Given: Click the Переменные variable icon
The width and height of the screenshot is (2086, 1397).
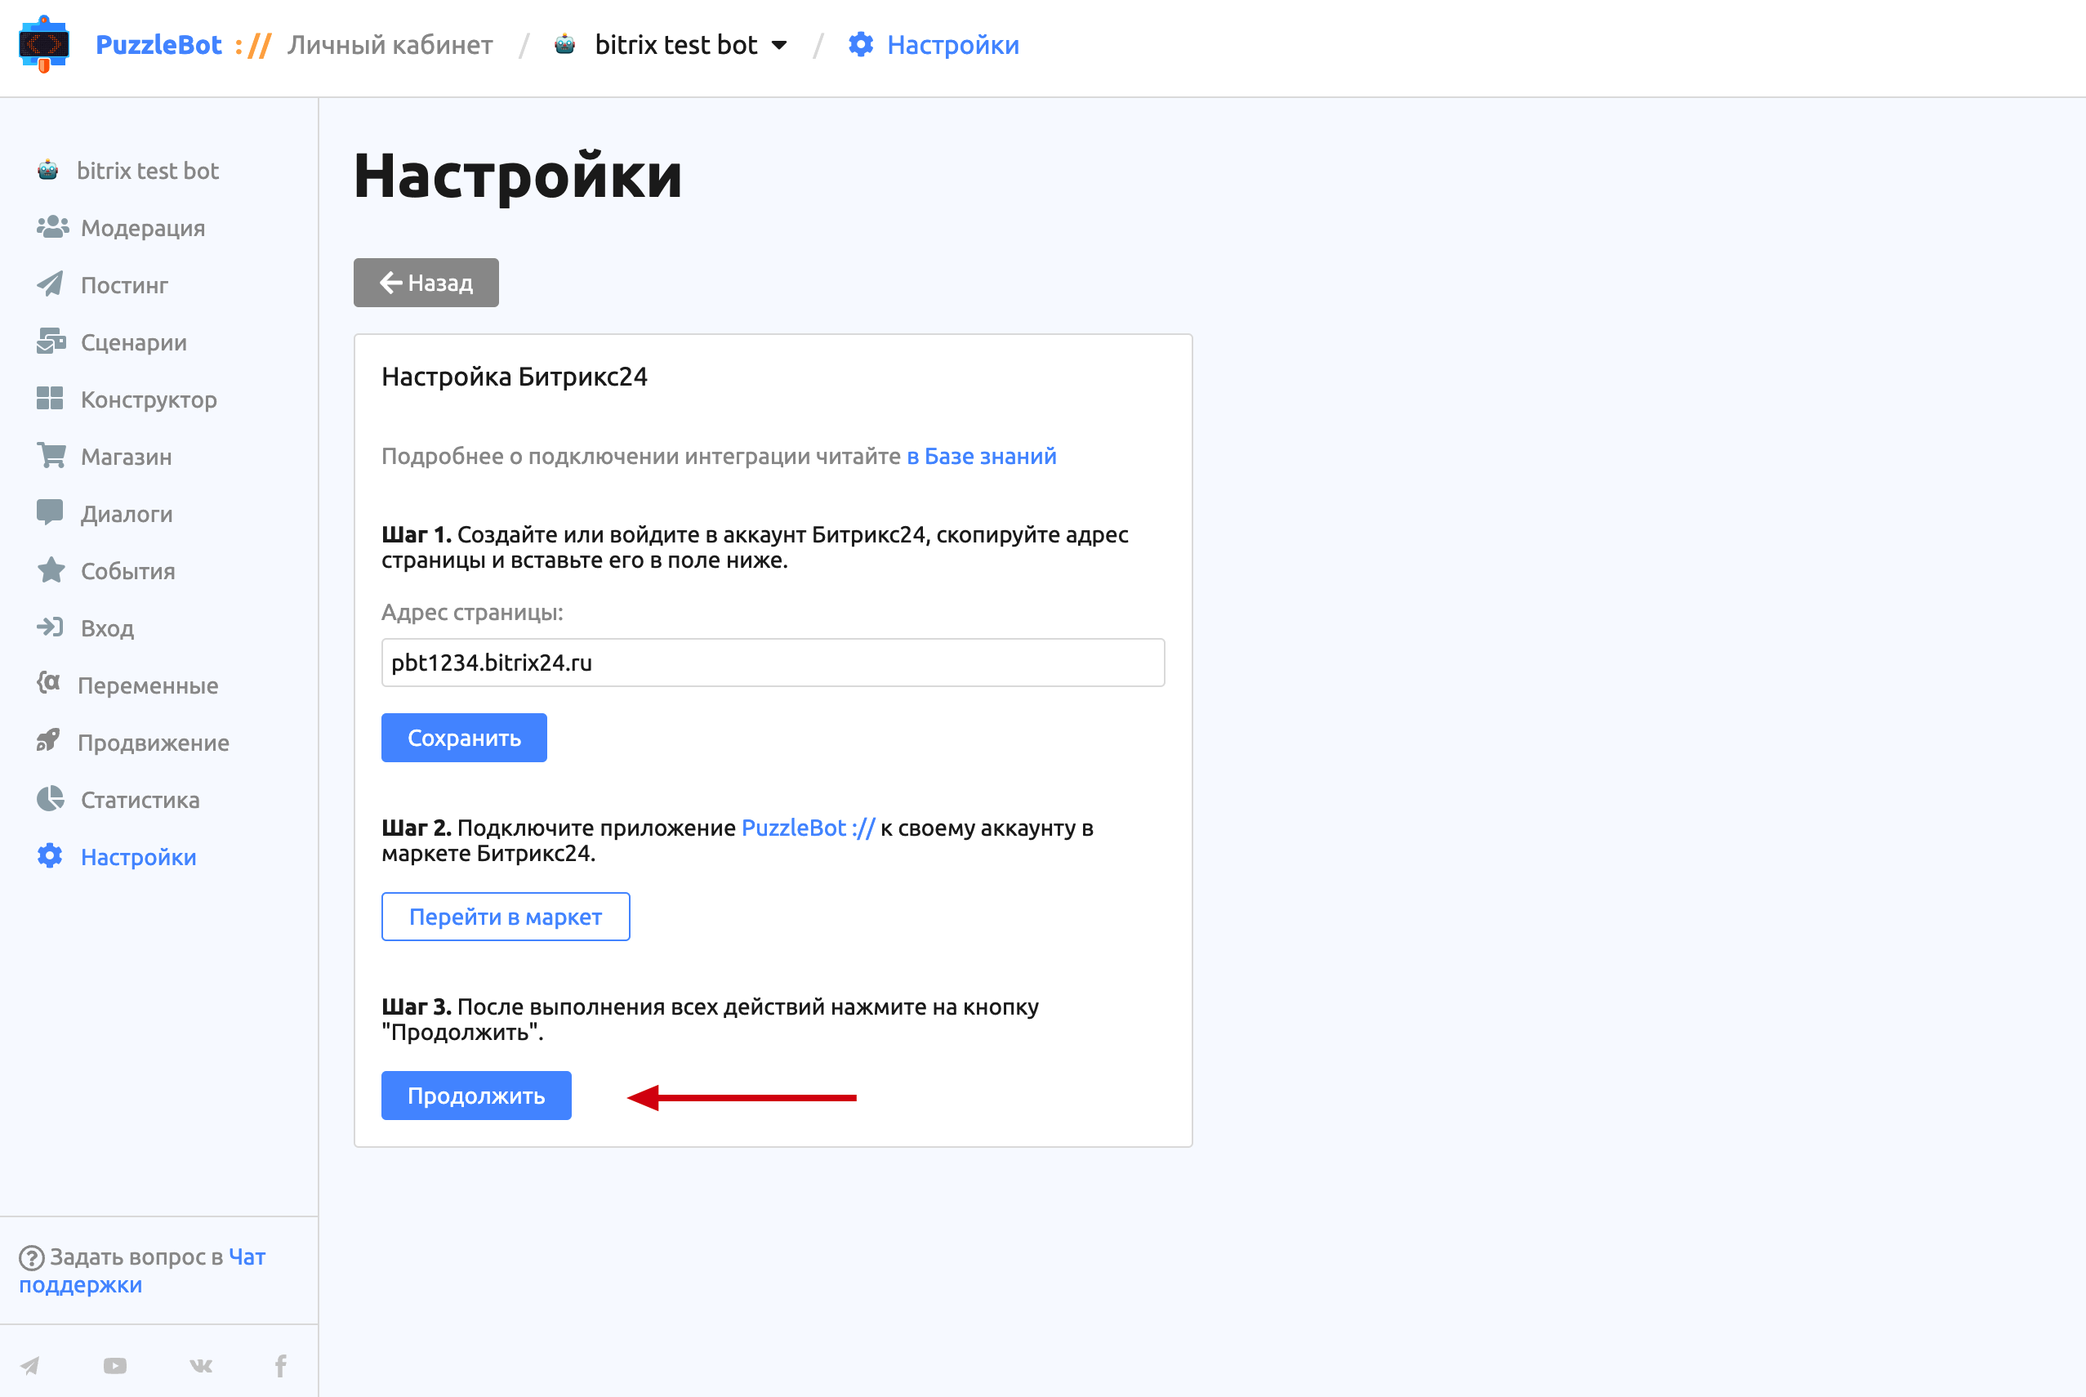Looking at the screenshot, I should pos(49,683).
